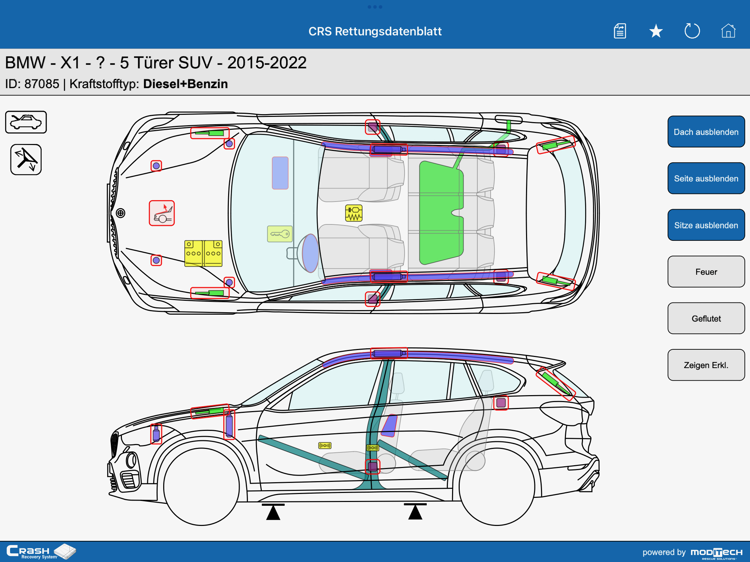Show fire information via Feuer button
750x562 pixels.
pos(706,272)
